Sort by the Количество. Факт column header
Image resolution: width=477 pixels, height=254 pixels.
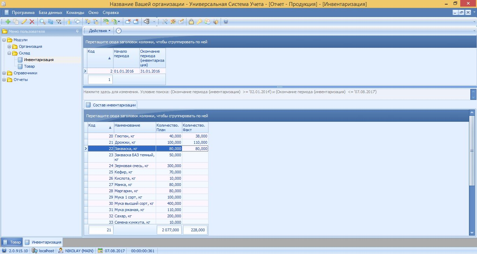(x=195, y=127)
